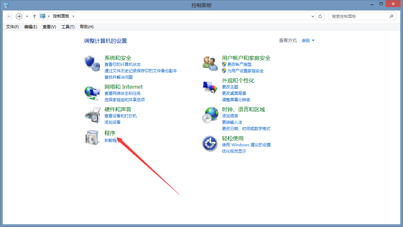Click the 更改帐户类型 link
Screen dimensions: 403x227
click(x=239, y=65)
